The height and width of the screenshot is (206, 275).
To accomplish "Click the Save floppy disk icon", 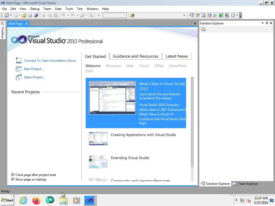I will point(30,15).
